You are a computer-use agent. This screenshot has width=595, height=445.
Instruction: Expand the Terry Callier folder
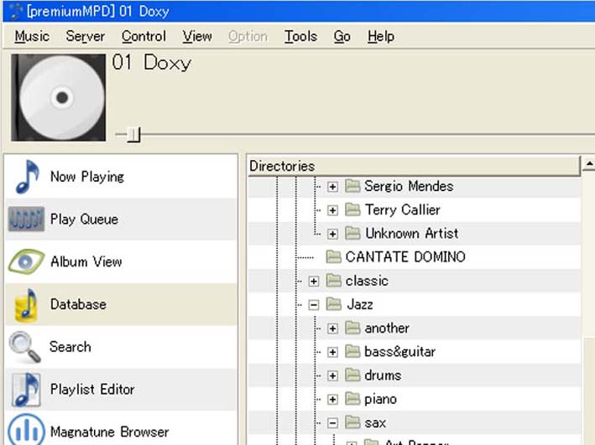click(332, 210)
